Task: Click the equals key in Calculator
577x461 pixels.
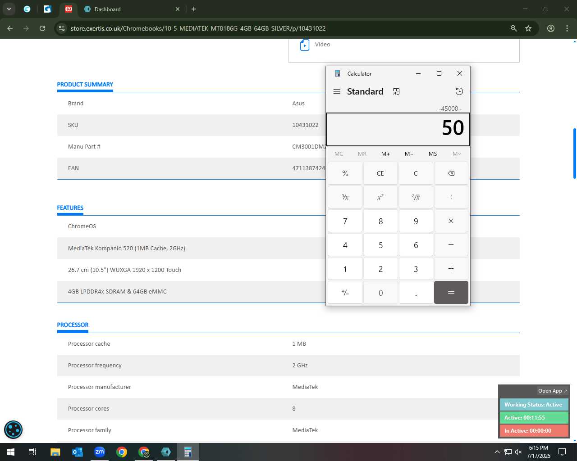Action: 451,293
